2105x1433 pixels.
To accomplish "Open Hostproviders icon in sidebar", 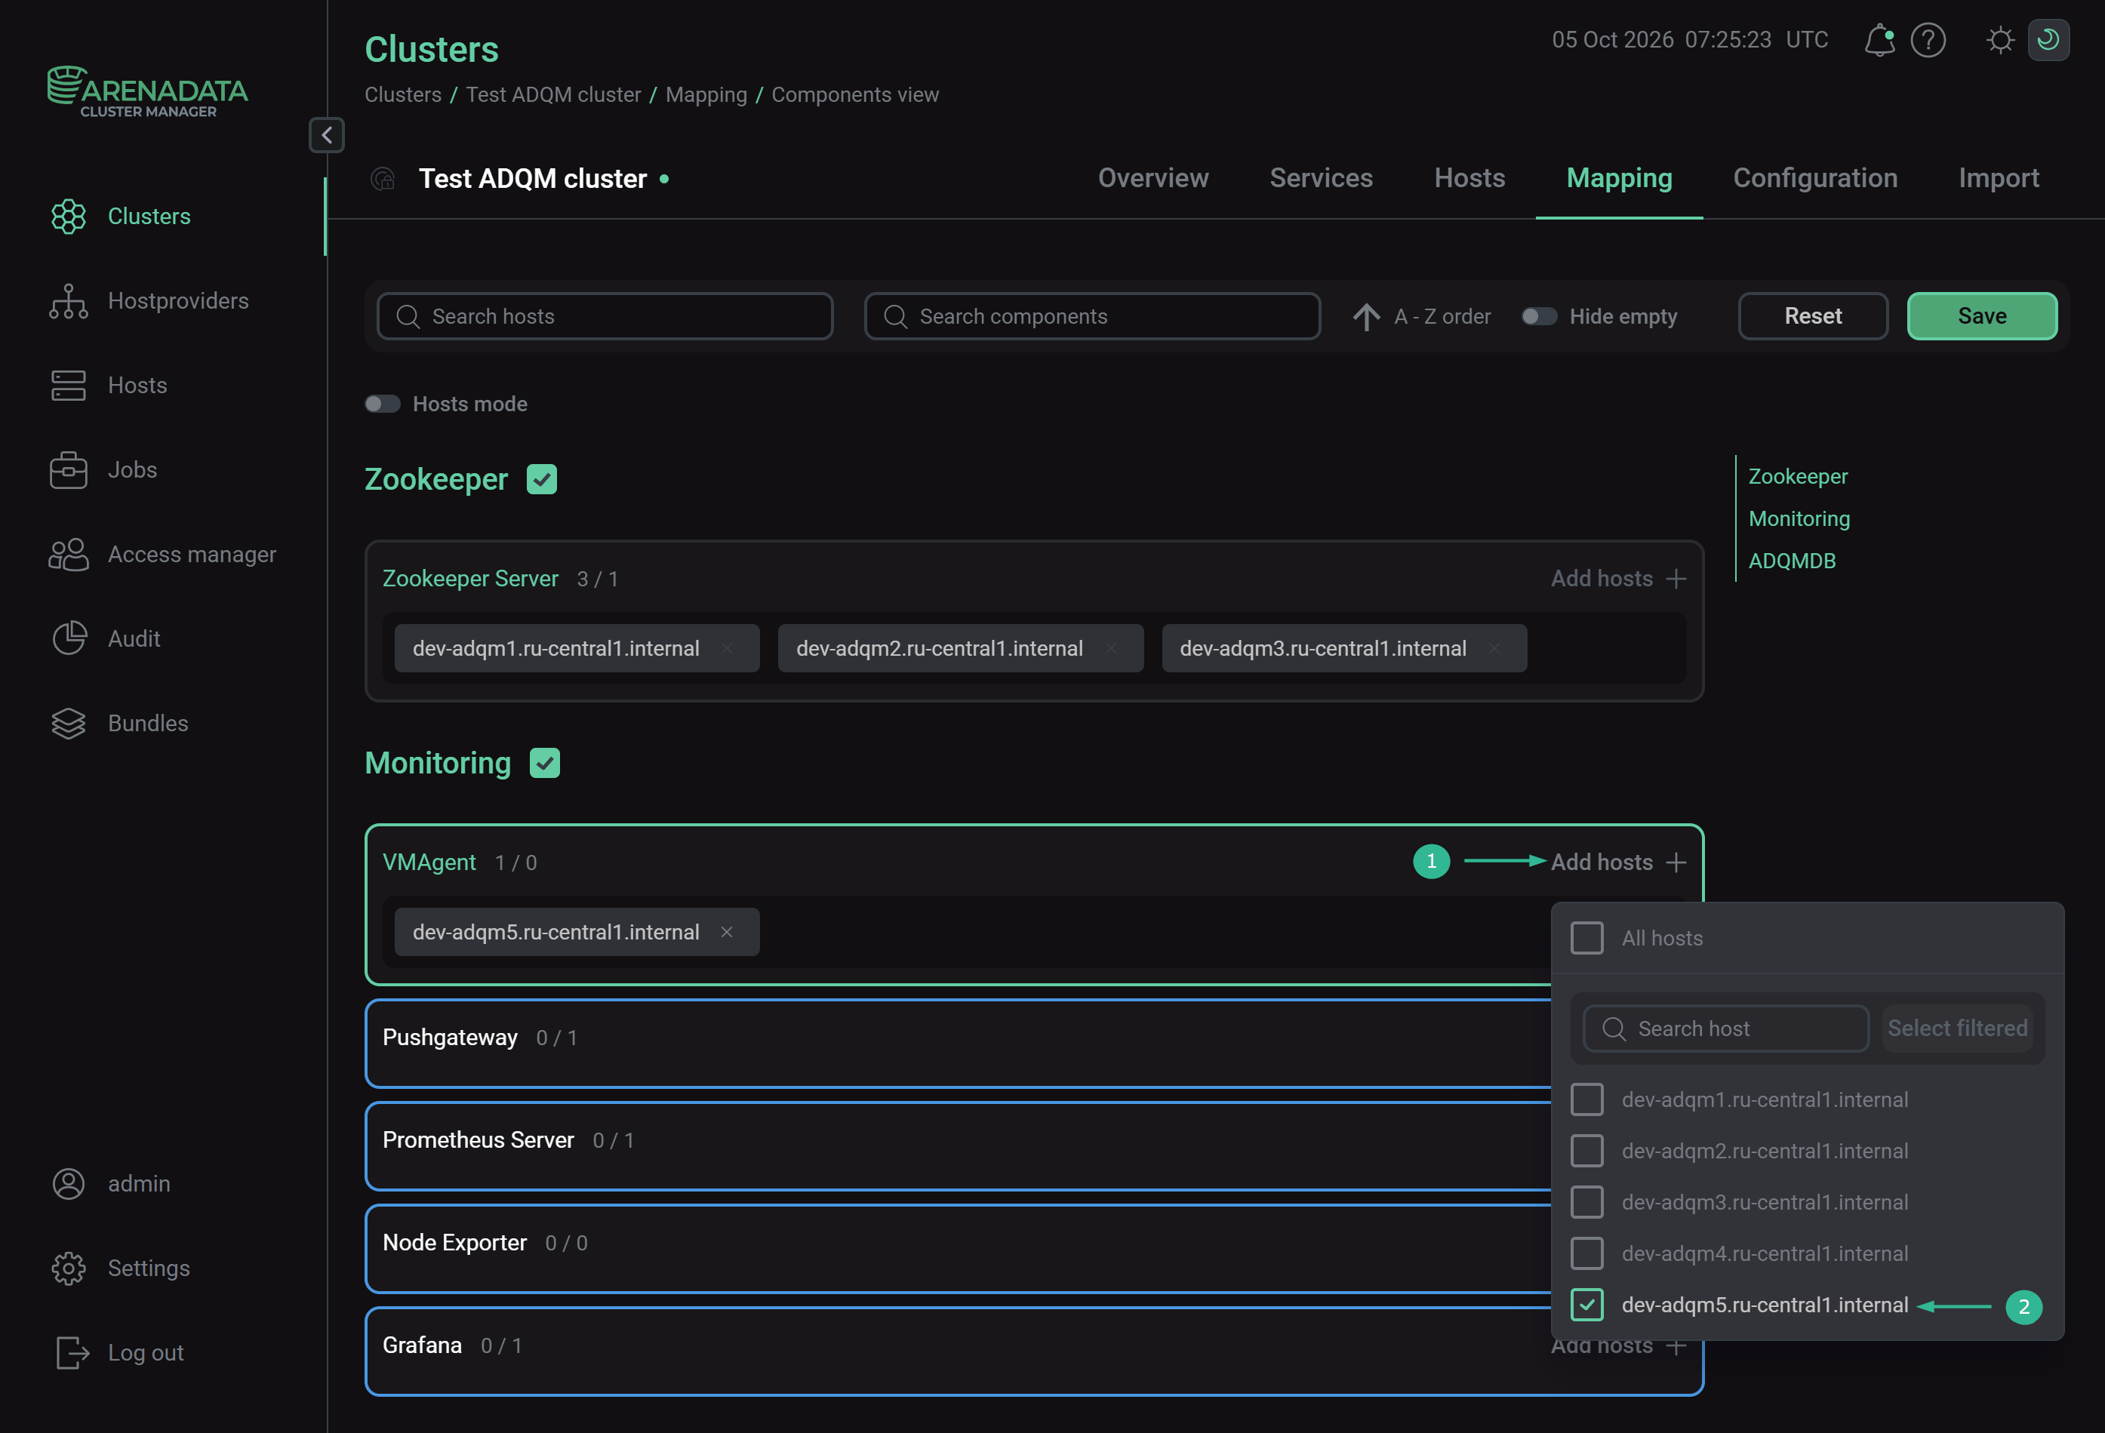I will click(69, 301).
